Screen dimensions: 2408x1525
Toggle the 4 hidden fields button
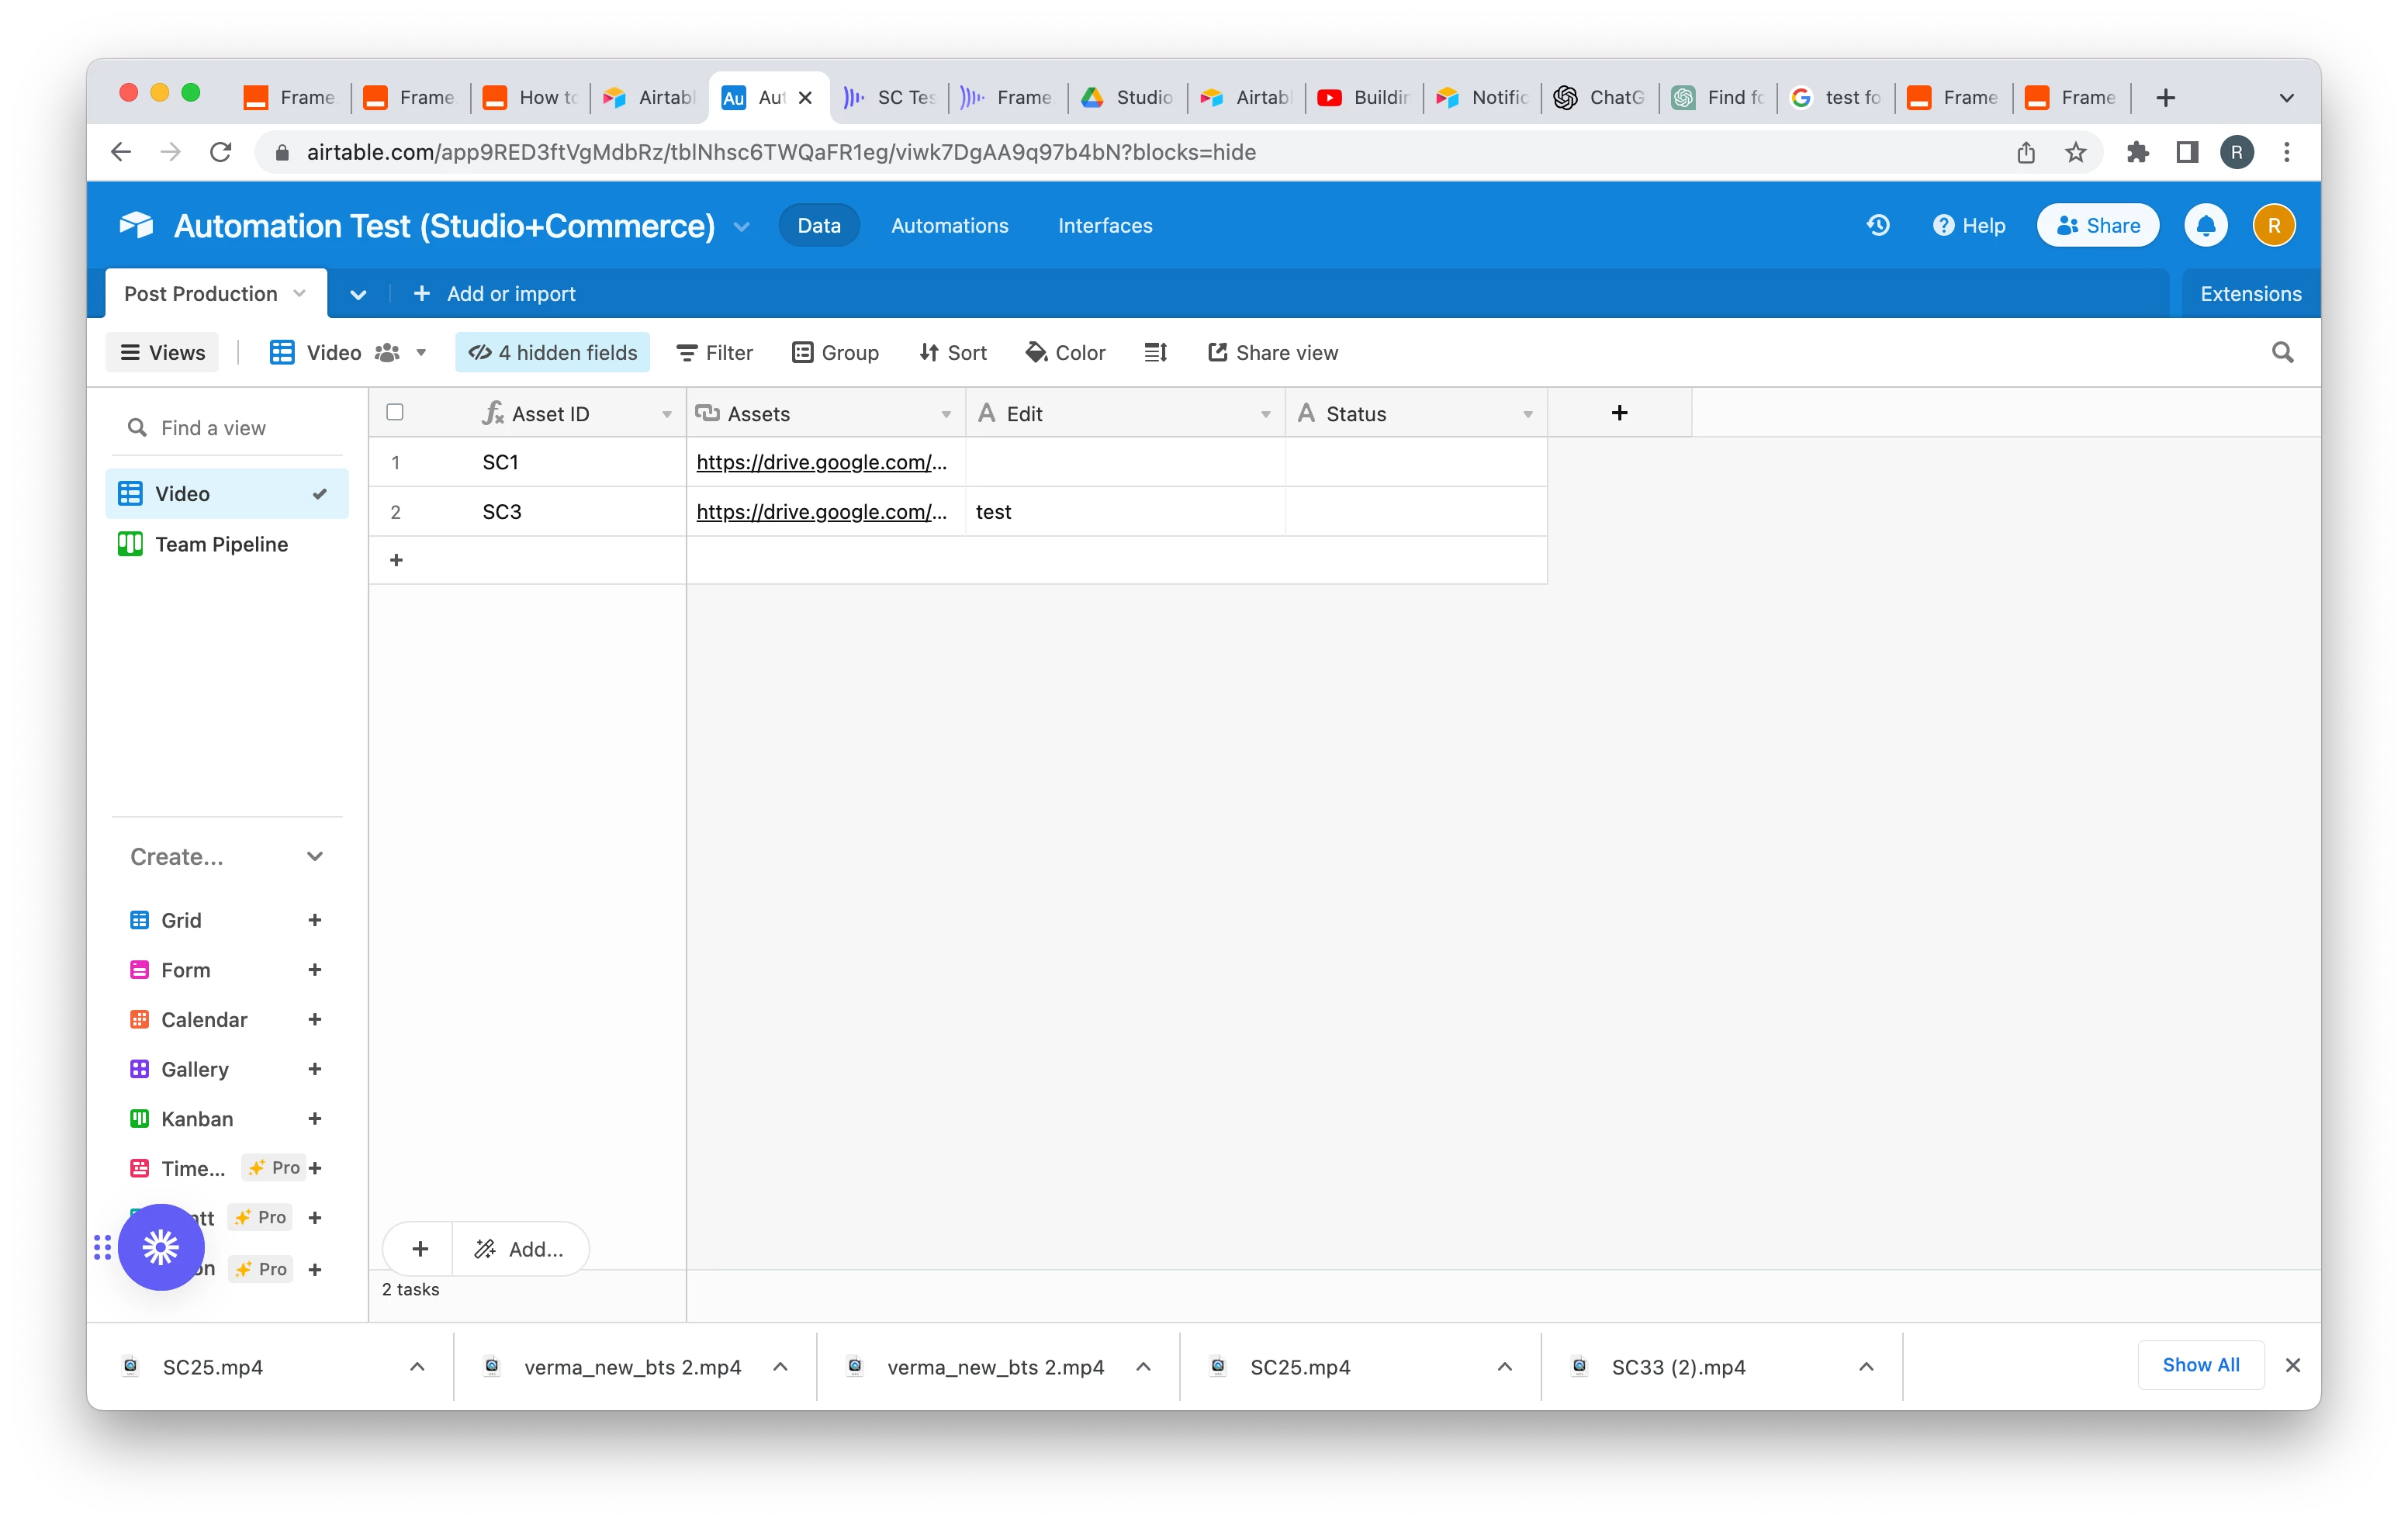552,353
